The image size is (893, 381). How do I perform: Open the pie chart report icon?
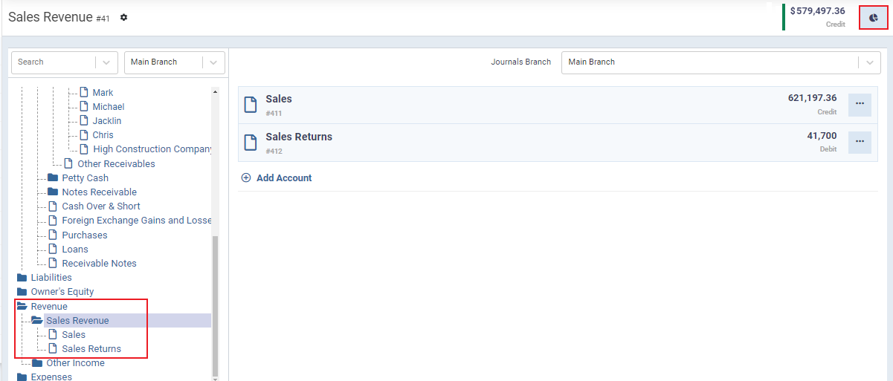pos(873,17)
